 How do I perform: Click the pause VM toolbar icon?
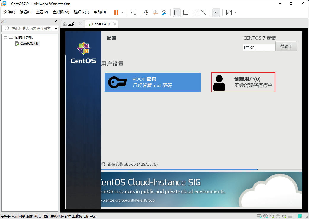116,12
